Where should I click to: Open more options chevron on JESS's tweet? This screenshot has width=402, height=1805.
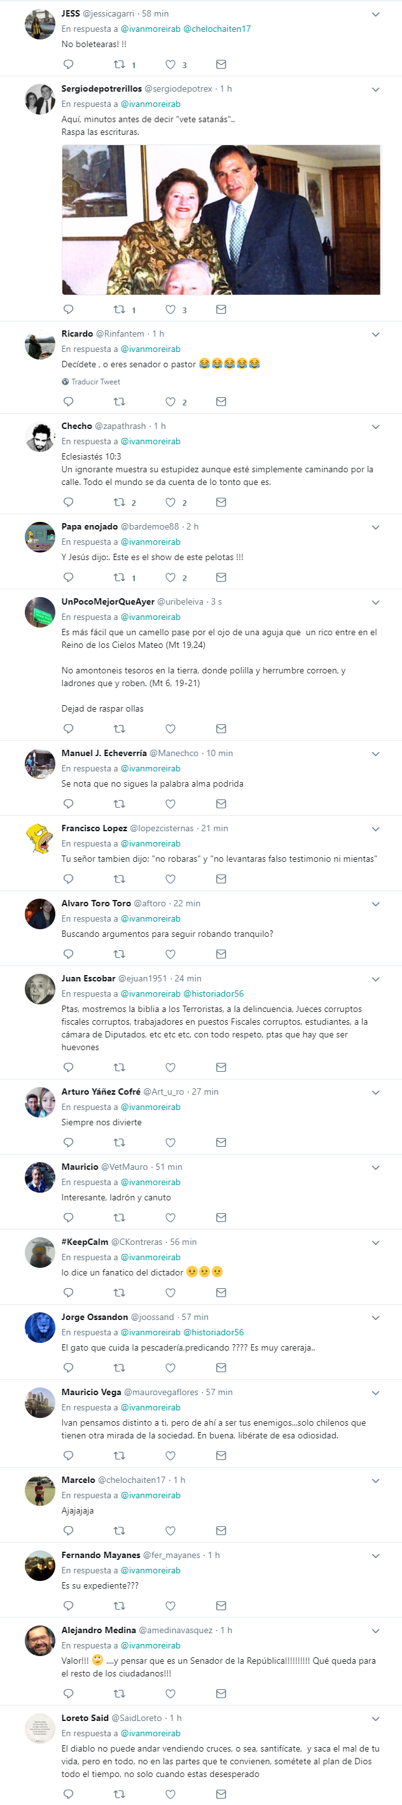(x=375, y=14)
